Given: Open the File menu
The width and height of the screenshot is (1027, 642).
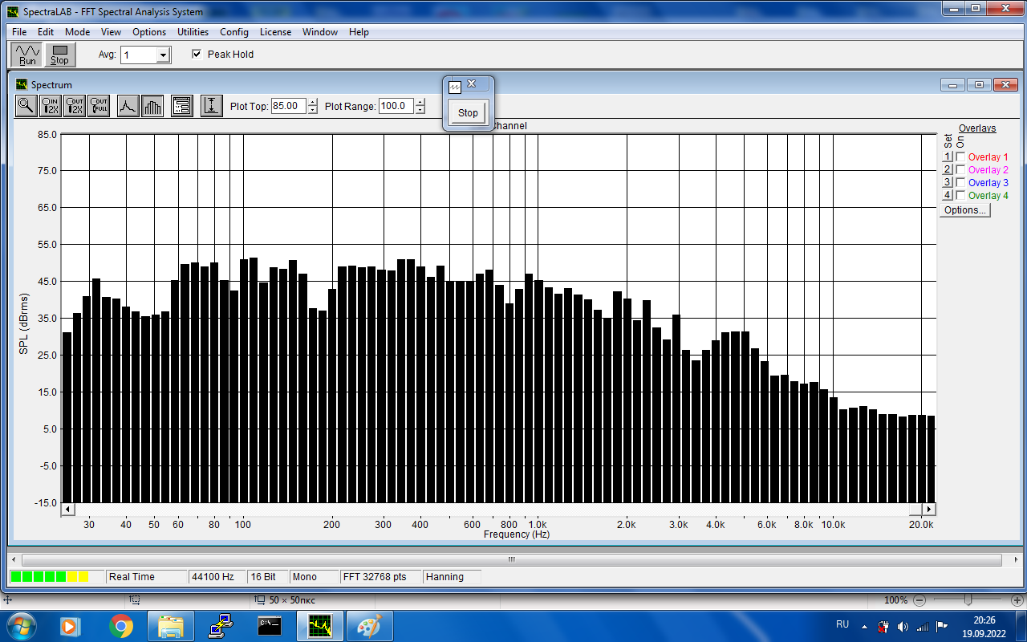Looking at the screenshot, I should [19, 32].
